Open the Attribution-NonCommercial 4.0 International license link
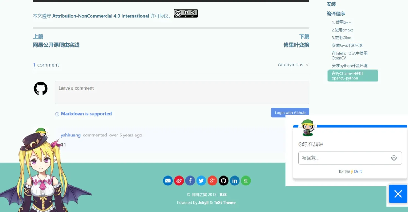 (101, 16)
